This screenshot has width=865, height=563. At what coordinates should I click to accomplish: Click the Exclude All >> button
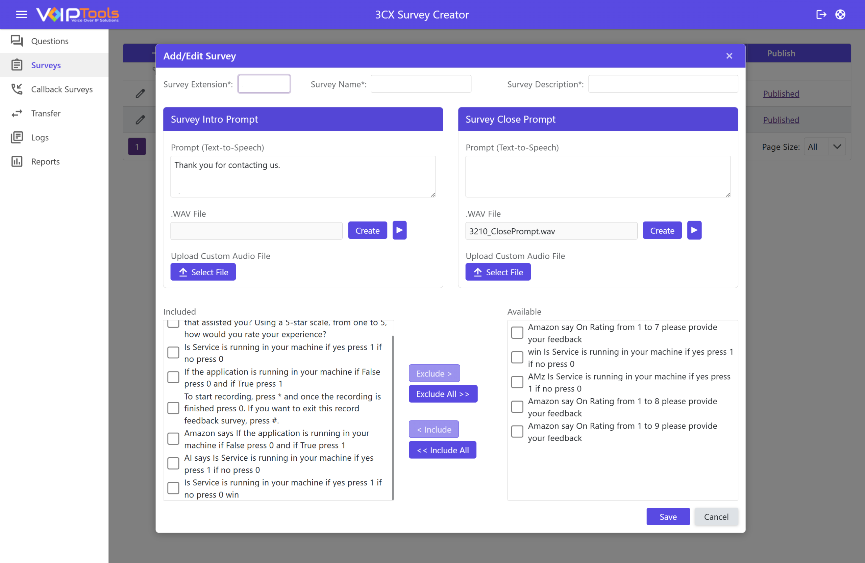pyautogui.click(x=443, y=394)
